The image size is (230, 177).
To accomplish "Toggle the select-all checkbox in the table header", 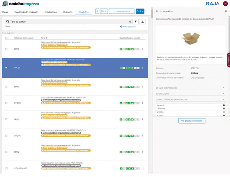I will click(6, 38).
